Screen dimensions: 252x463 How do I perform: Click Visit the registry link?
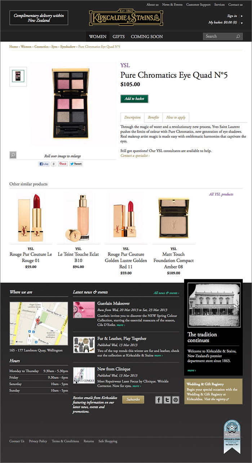216,399
